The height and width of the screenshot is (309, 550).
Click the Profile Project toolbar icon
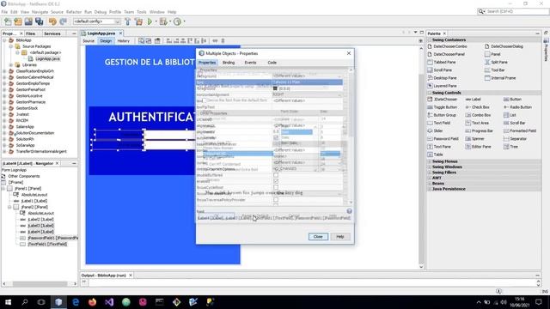178,21
